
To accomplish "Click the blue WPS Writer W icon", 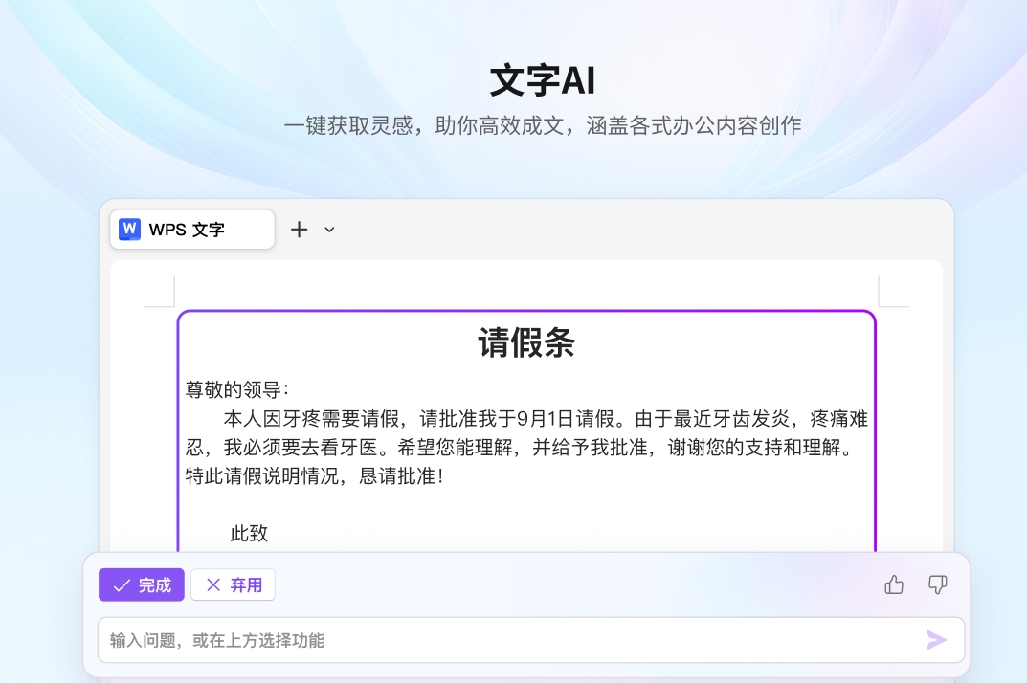I will pos(128,229).
